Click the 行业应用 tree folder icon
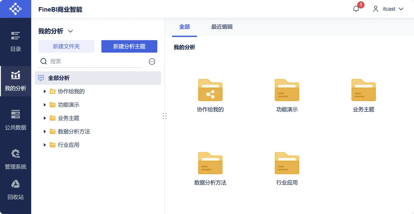The height and width of the screenshot is (214, 414). tap(53, 145)
